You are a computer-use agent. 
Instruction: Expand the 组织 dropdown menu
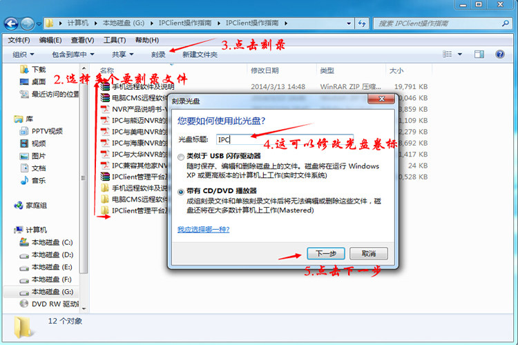[x=23, y=55]
